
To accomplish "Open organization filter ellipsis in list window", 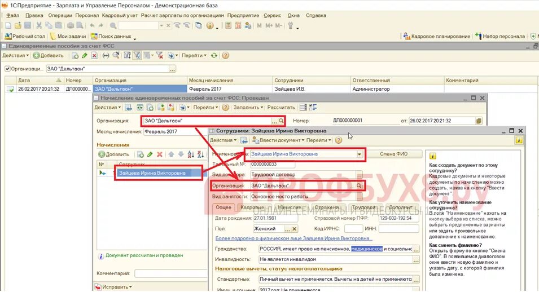I will click(172, 69).
